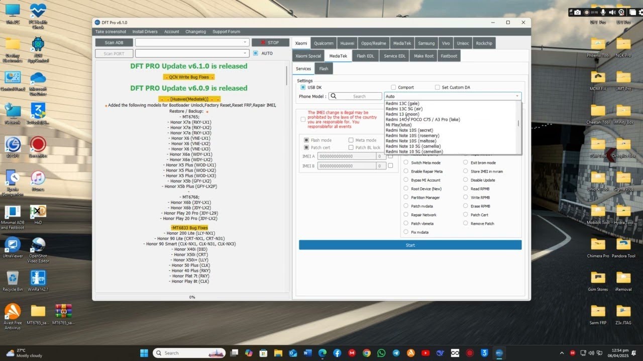643x361 pixels.
Task: Expand the Scan ADB device dropdown
Action: click(245, 43)
